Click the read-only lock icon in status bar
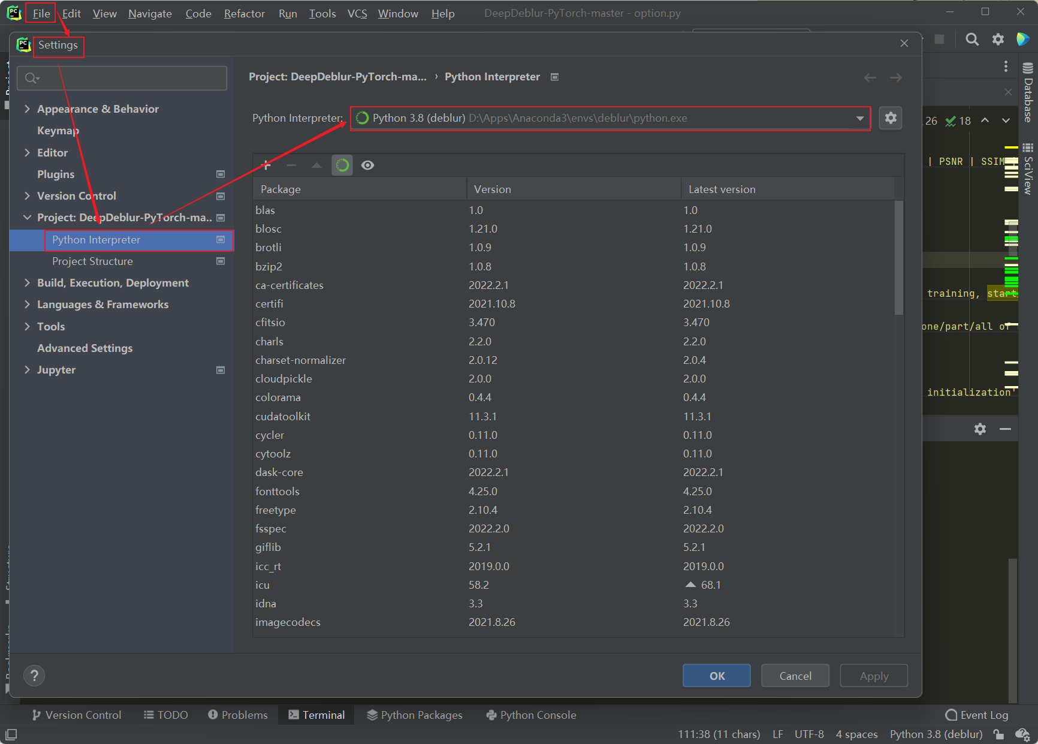Viewport: 1038px width, 744px height. click(x=998, y=734)
